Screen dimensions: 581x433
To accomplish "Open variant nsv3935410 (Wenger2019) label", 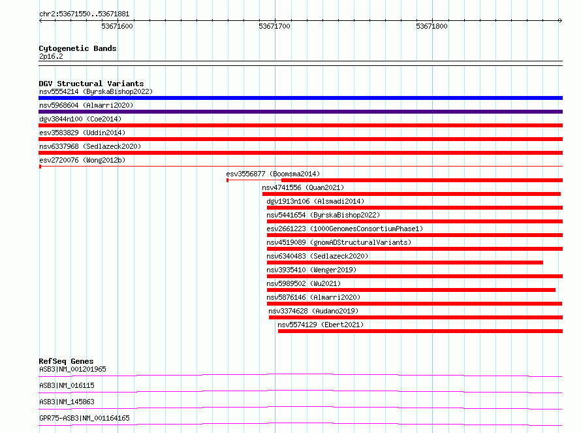I will 311,270.
